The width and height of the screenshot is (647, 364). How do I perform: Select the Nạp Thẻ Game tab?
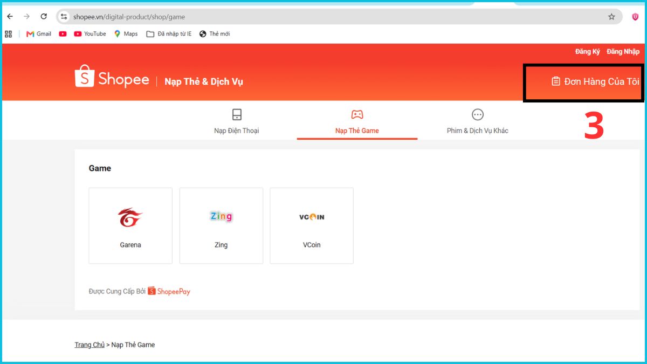[357, 121]
